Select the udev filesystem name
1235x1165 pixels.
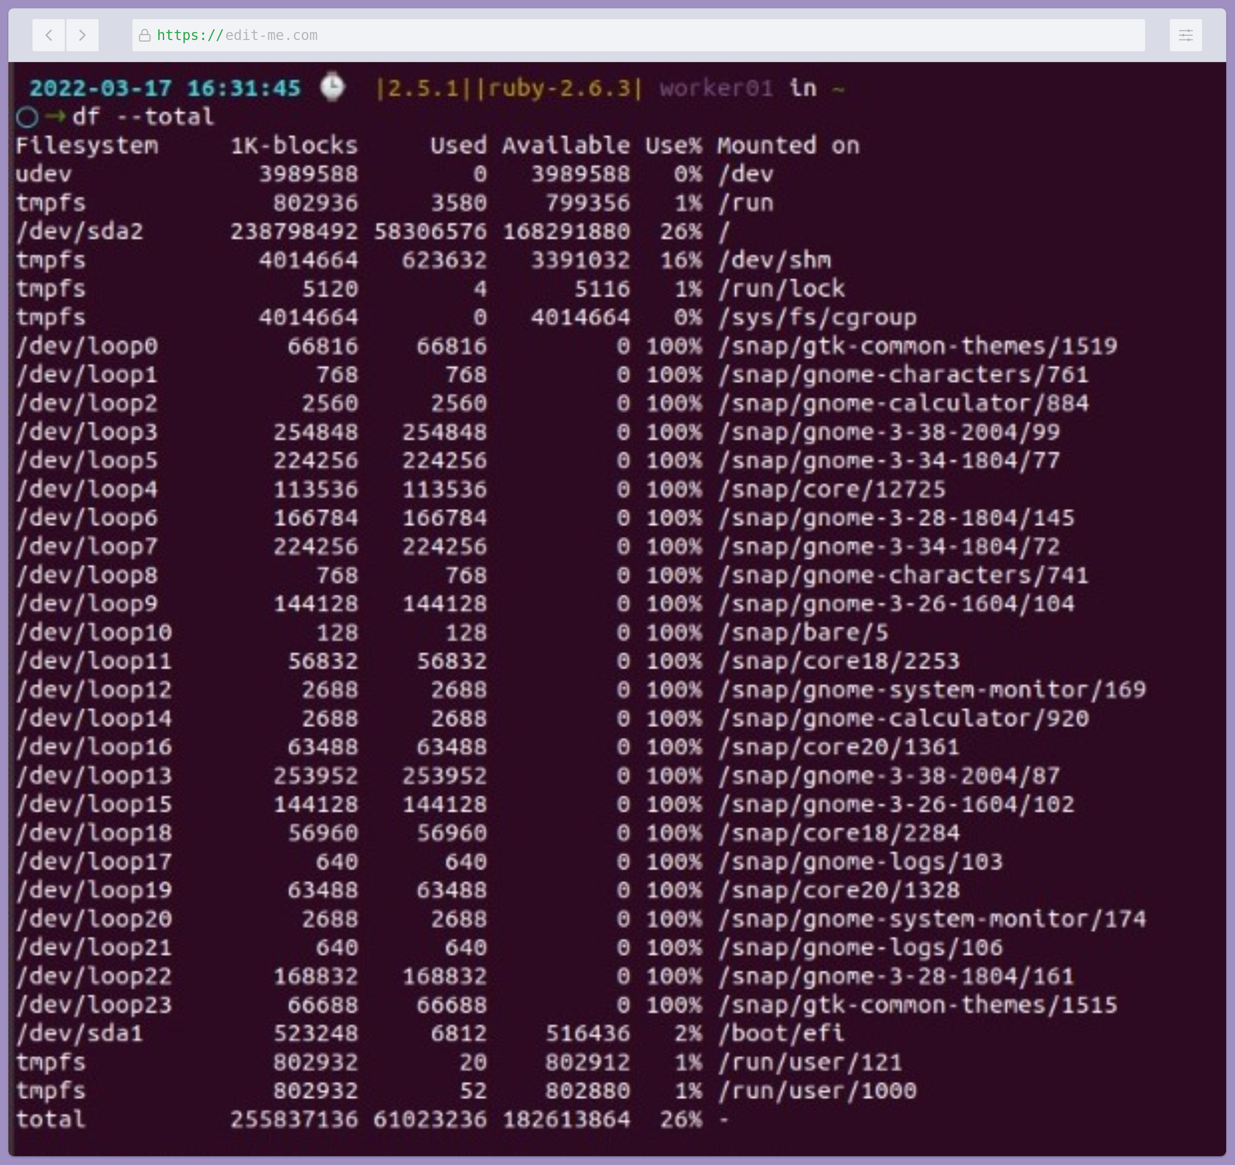(43, 174)
